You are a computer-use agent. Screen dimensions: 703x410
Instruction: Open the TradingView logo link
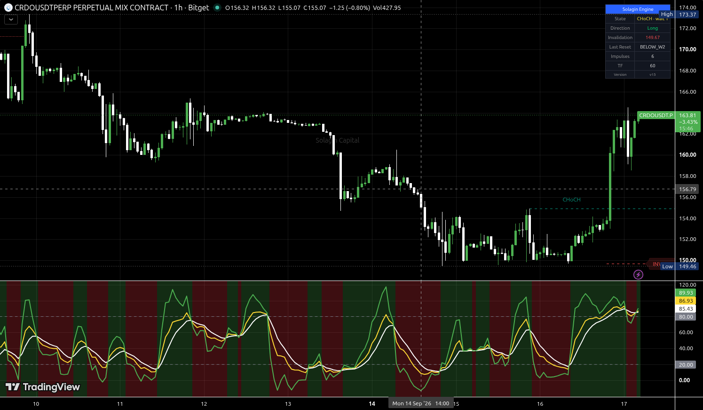coord(43,387)
